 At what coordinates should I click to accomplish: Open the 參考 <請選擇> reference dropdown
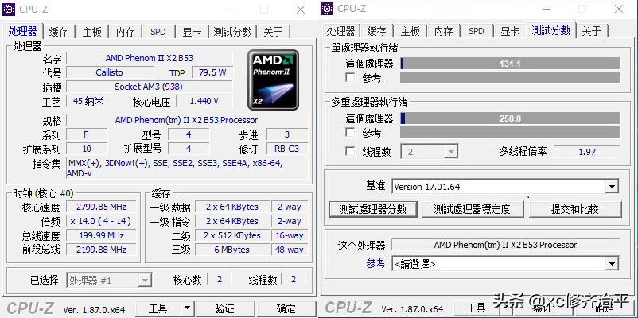coord(505,264)
